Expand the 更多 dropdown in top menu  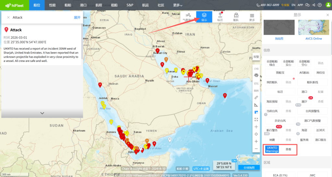[x=177, y=5]
